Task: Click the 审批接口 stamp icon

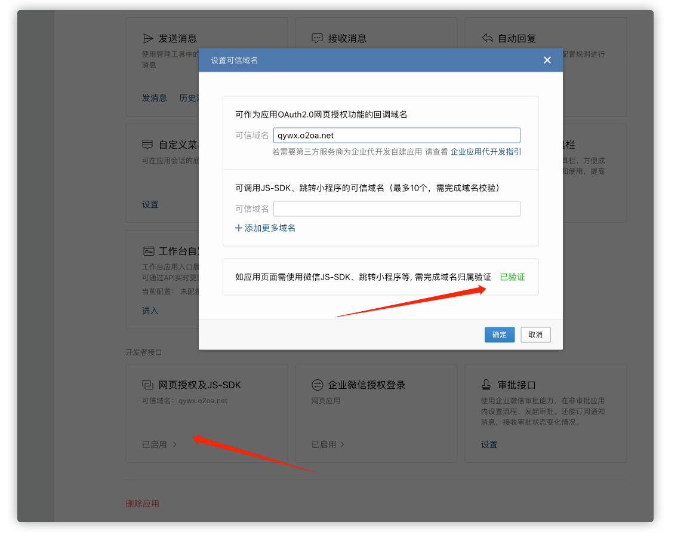Action: click(487, 385)
